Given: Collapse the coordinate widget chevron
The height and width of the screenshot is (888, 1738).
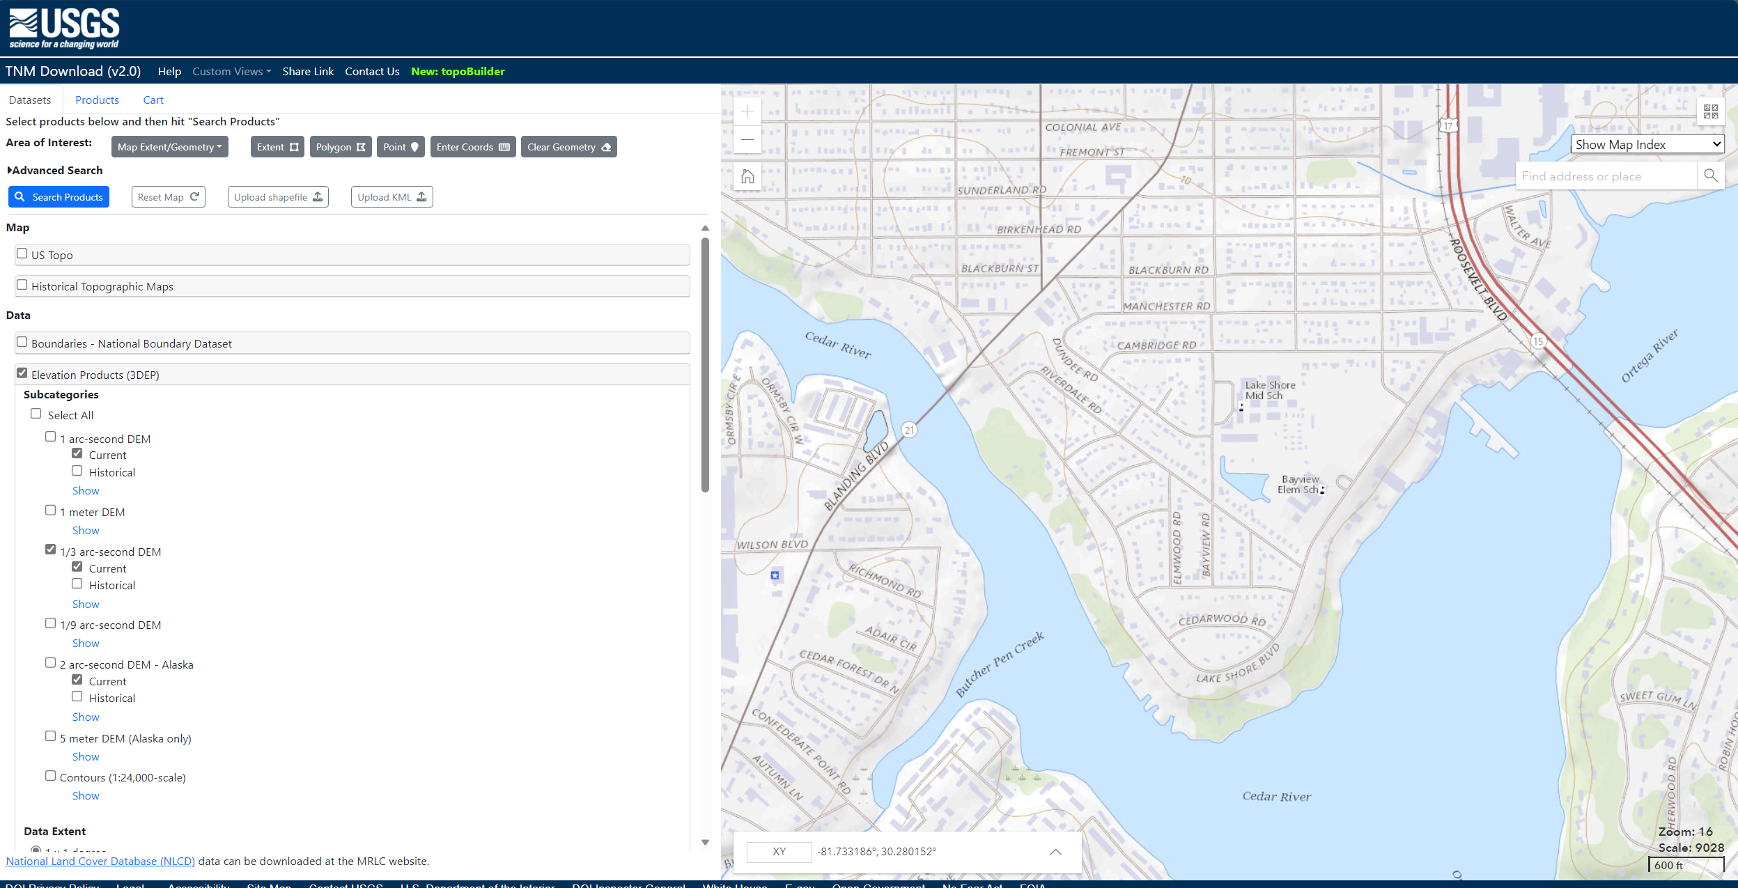Looking at the screenshot, I should [1055, 852].
